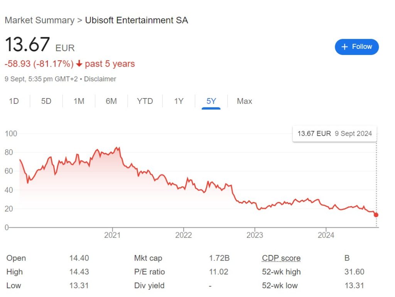Screen dimensions: 395x297
Task: Click the 2023 marker on chart axis
Action: [x=255, y=235]
